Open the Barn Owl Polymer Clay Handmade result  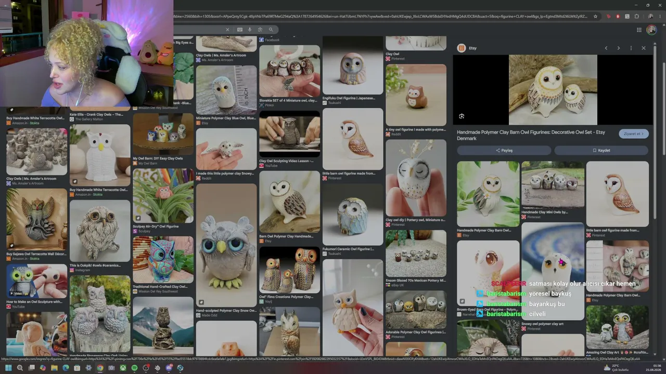point(289,202)
